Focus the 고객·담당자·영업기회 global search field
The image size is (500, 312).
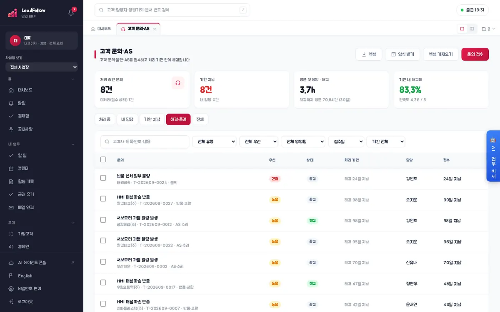click(172, 10)
